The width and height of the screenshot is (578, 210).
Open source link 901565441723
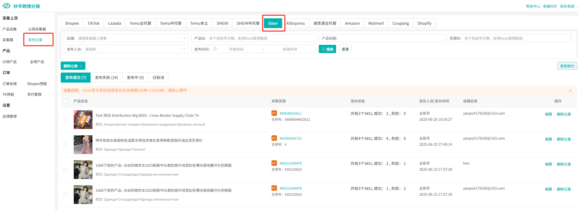tap(291, 138)
